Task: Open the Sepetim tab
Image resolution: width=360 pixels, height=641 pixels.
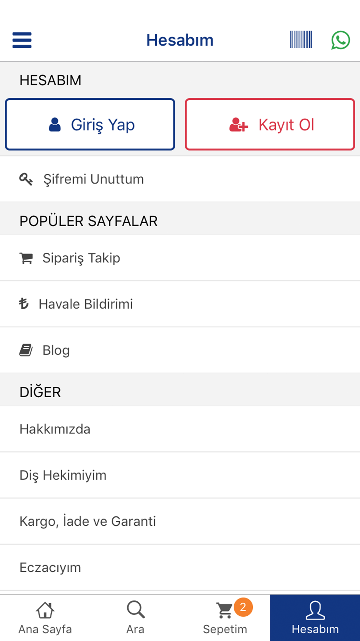Action: click(x=225, y=618)
